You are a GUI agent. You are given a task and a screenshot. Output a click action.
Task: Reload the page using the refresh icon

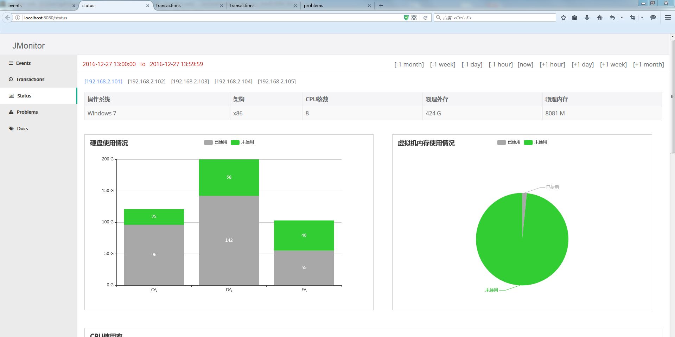tap(426, 17)
